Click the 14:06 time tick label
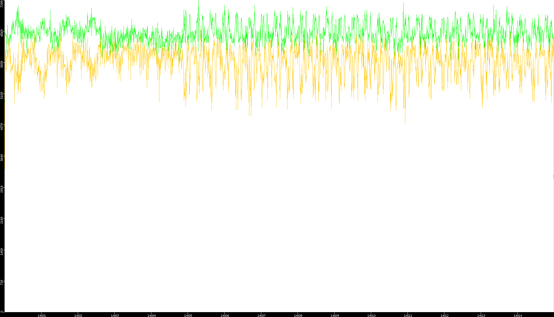 click(225, 315)
